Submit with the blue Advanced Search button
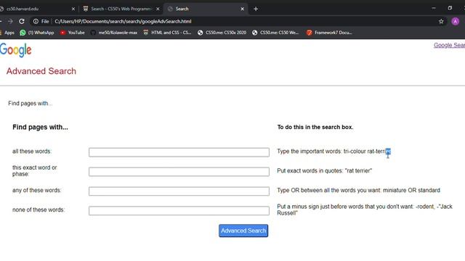 [243, 231]
